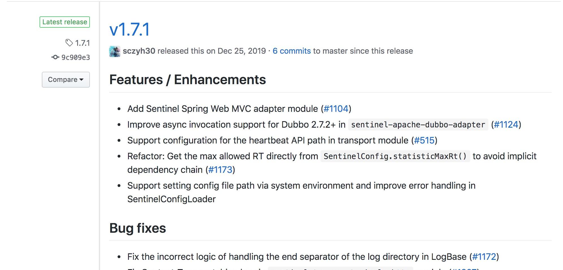Open the 1.7.1 tag link
The width and height of the screenshot is (563, 270).
coord(83,43)
